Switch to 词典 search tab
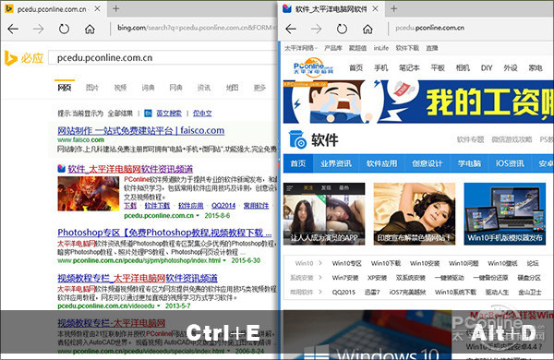554x360 pixels. [148, 88]
